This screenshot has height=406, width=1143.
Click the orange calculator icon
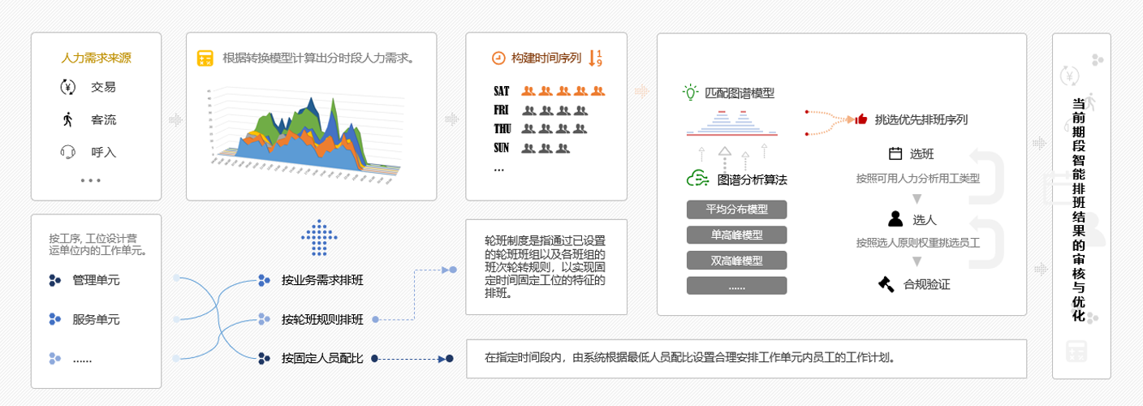click(205, 58)
